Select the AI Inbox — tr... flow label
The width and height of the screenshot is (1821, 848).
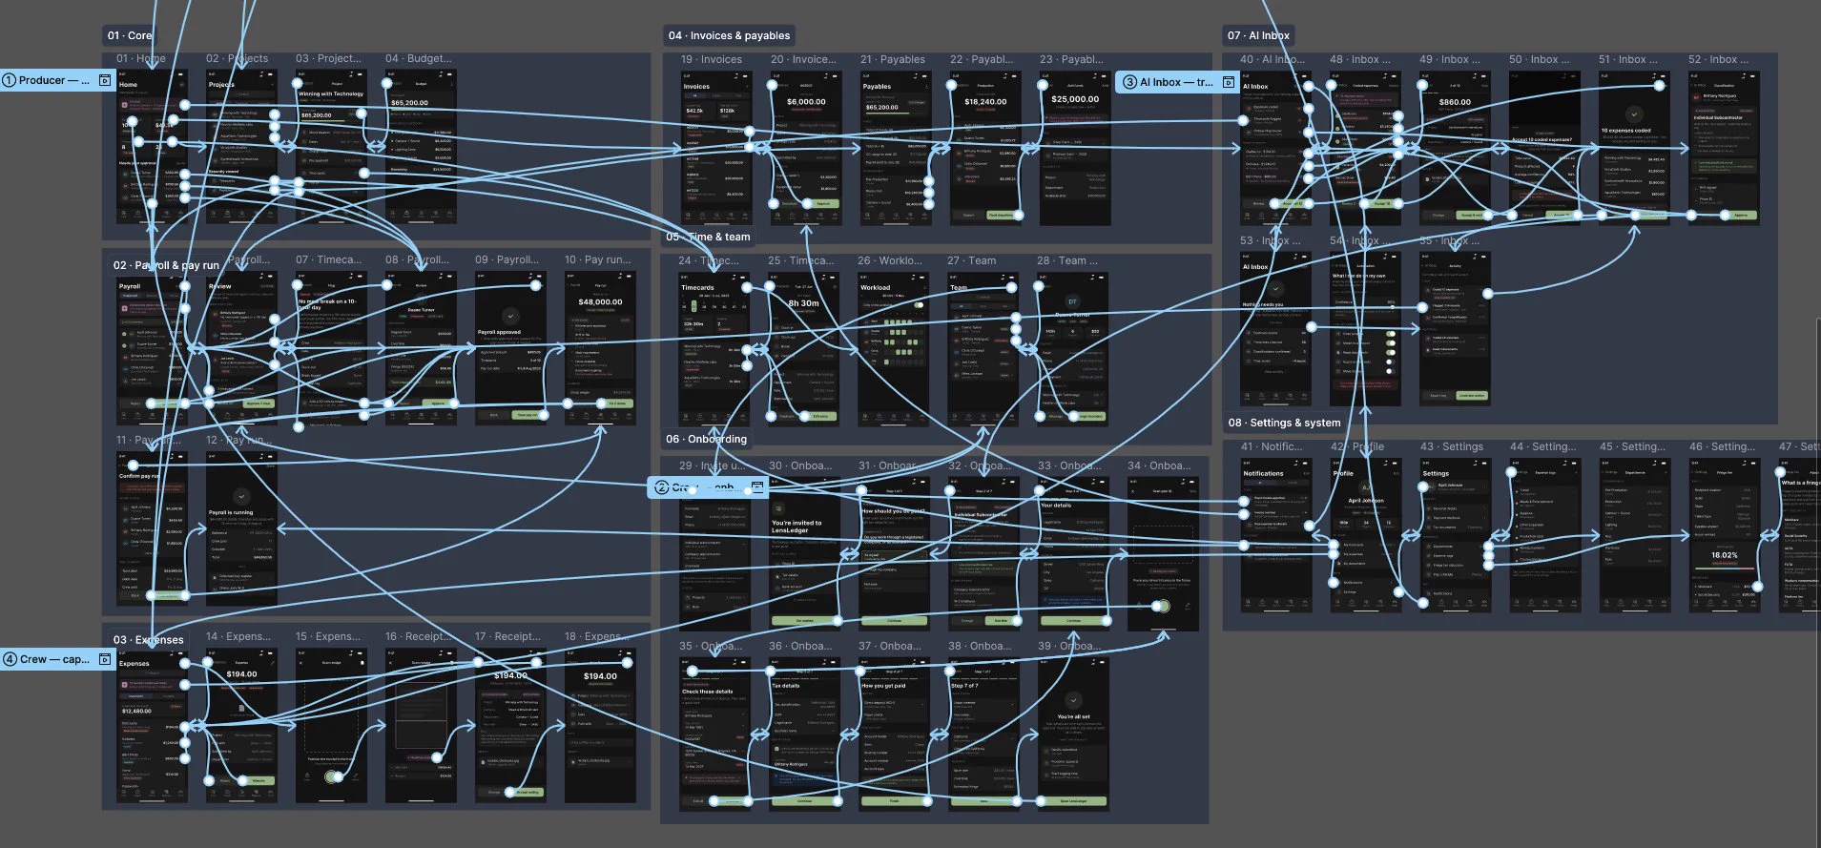point(1177,82)
